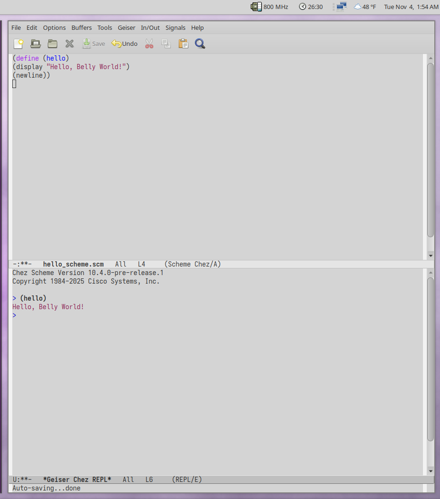The height and width of the screenshot is (499, 440).
Task: Click the Hello, Belly World! REPL output
Action: click(x=48, y=307)
